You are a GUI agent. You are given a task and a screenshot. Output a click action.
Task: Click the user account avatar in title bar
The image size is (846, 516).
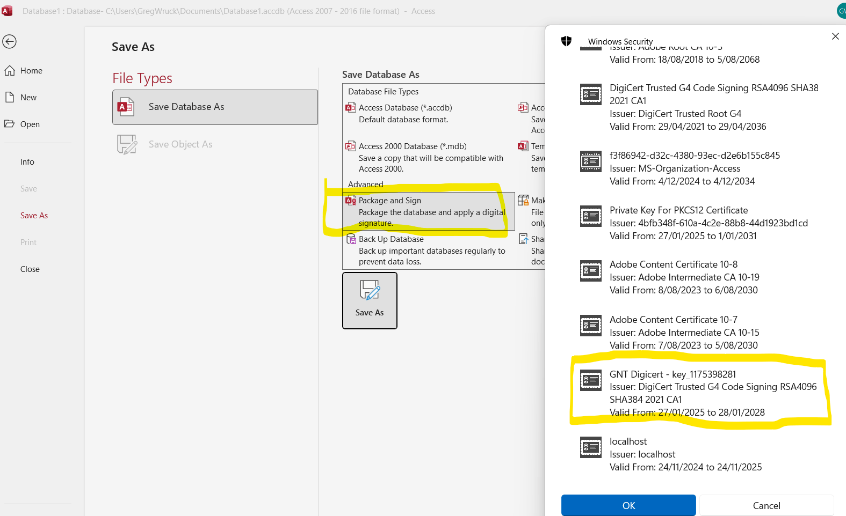pyautogui.click(x=842, y=11)
